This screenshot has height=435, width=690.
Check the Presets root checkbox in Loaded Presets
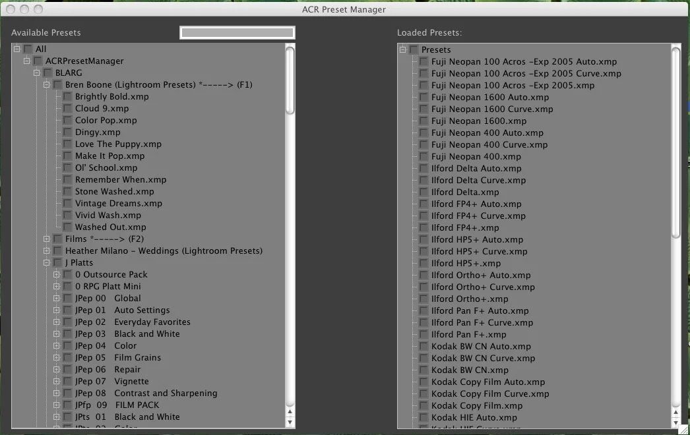click(414, 49)
